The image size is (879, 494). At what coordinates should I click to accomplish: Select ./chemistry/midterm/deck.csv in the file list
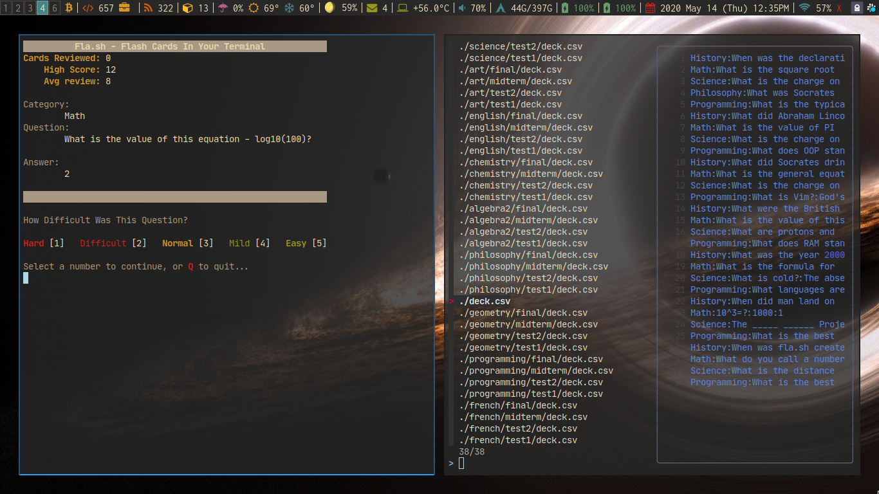[531, 174]
